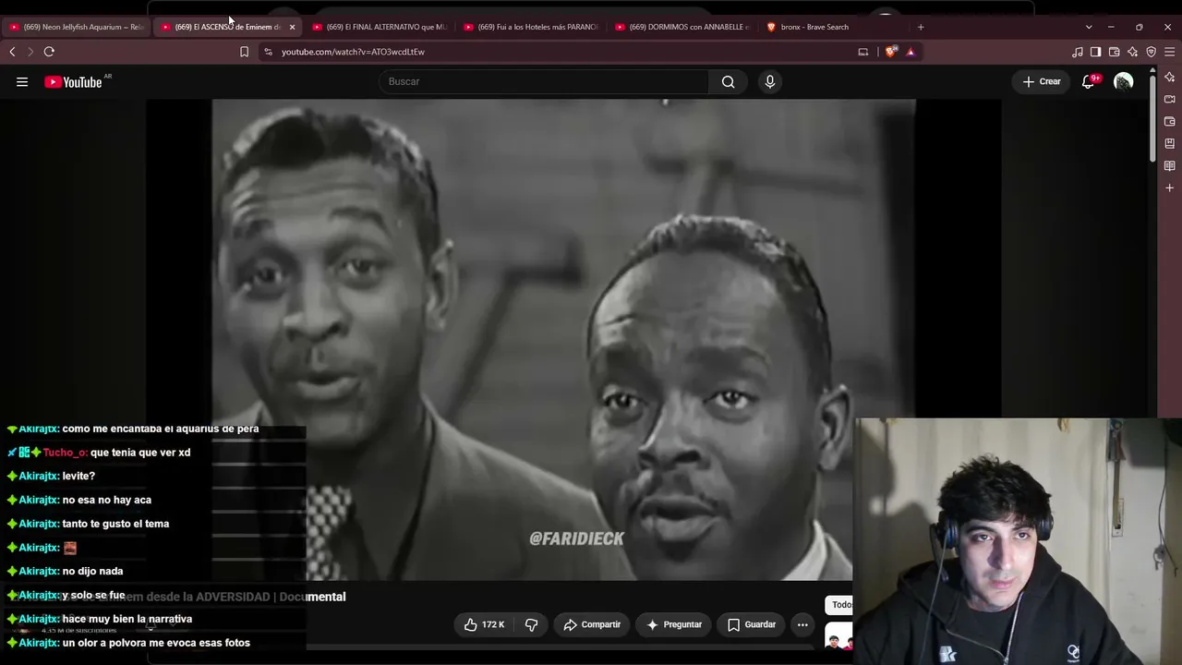Open bookmarks panel in the sidebar

point(1169,143)
